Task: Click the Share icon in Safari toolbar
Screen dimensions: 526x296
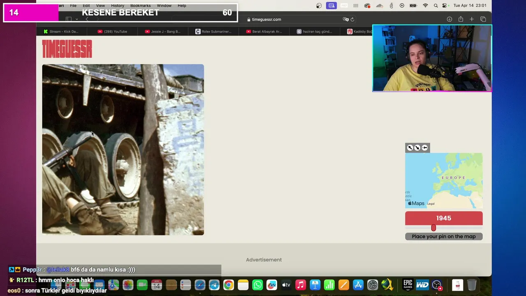Action: point(461,19)
